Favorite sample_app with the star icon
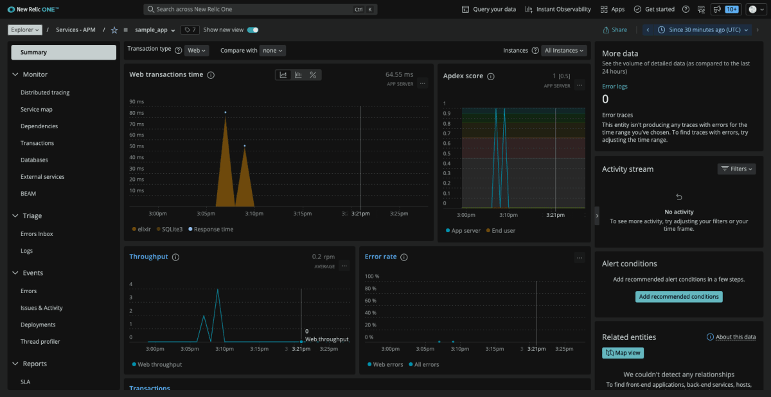Image resolution: width=771 pixels, height=397 pixels. pyautogui.click(x=114, y=30)
